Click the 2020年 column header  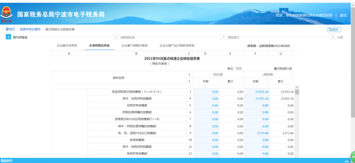coord(268,75)
